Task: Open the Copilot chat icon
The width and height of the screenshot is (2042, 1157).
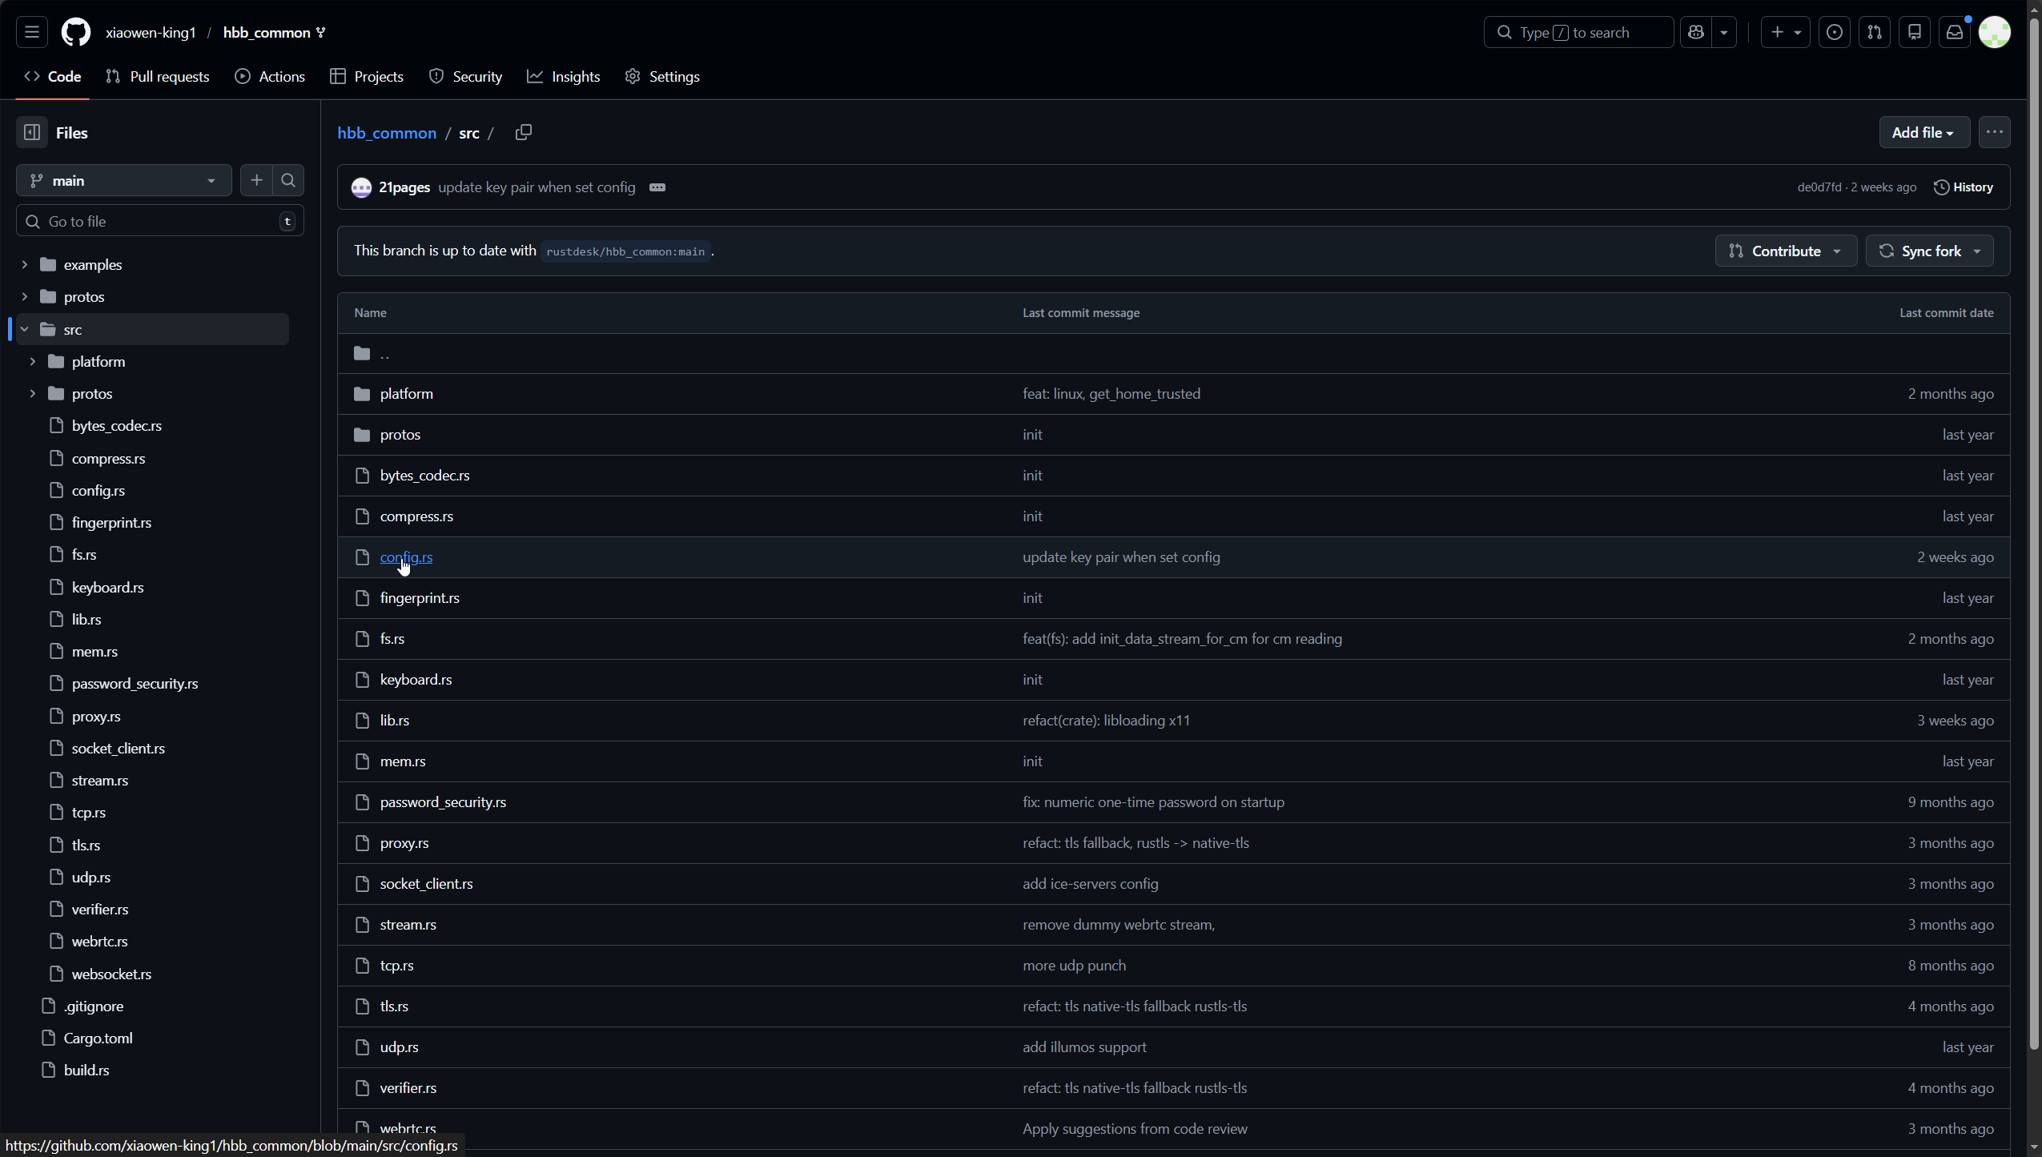Action: coord(1696,32)
